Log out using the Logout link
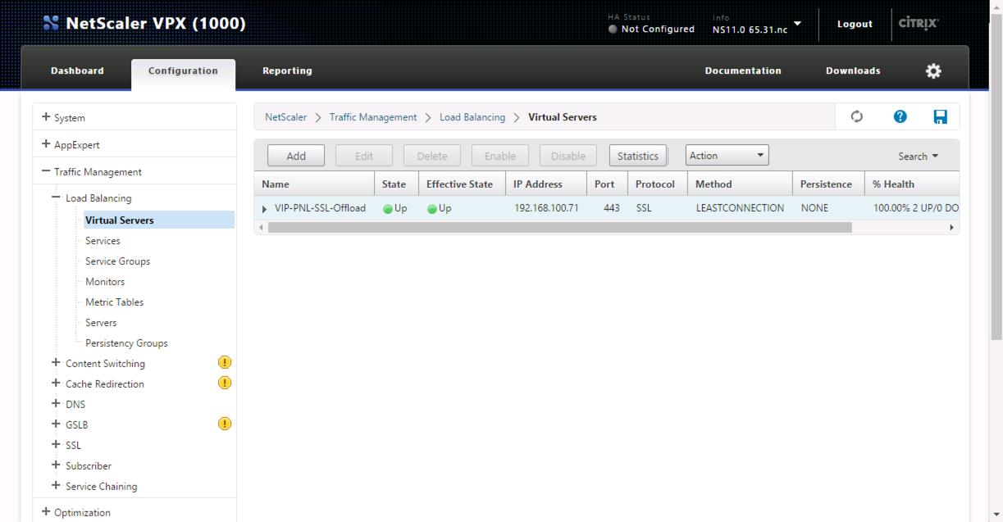This screenshot has width=1003, height=522. [855, 25]
